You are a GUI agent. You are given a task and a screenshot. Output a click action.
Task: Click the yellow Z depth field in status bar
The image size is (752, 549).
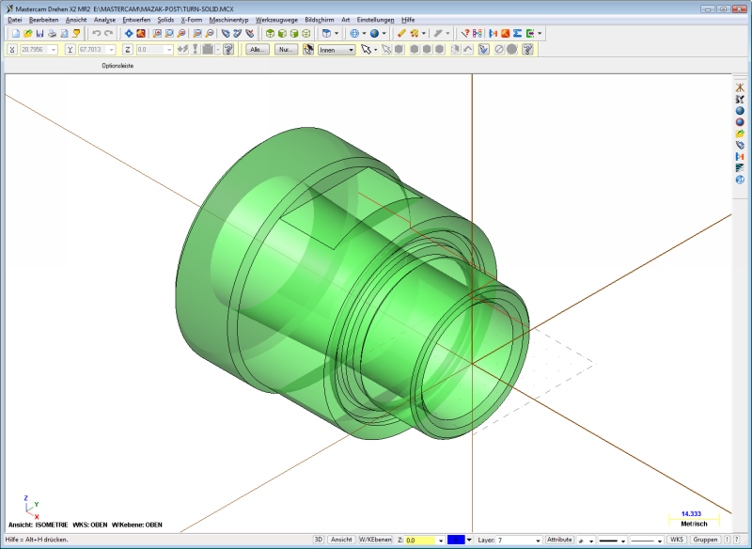pyautogui.click(x=420, y=541)
